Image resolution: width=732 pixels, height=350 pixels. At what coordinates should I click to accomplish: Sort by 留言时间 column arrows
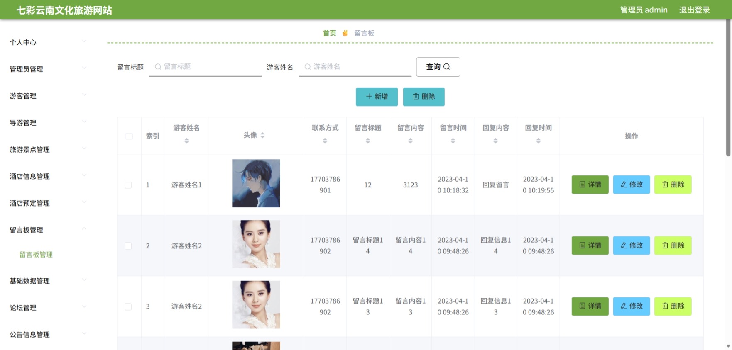coord(453,141)
